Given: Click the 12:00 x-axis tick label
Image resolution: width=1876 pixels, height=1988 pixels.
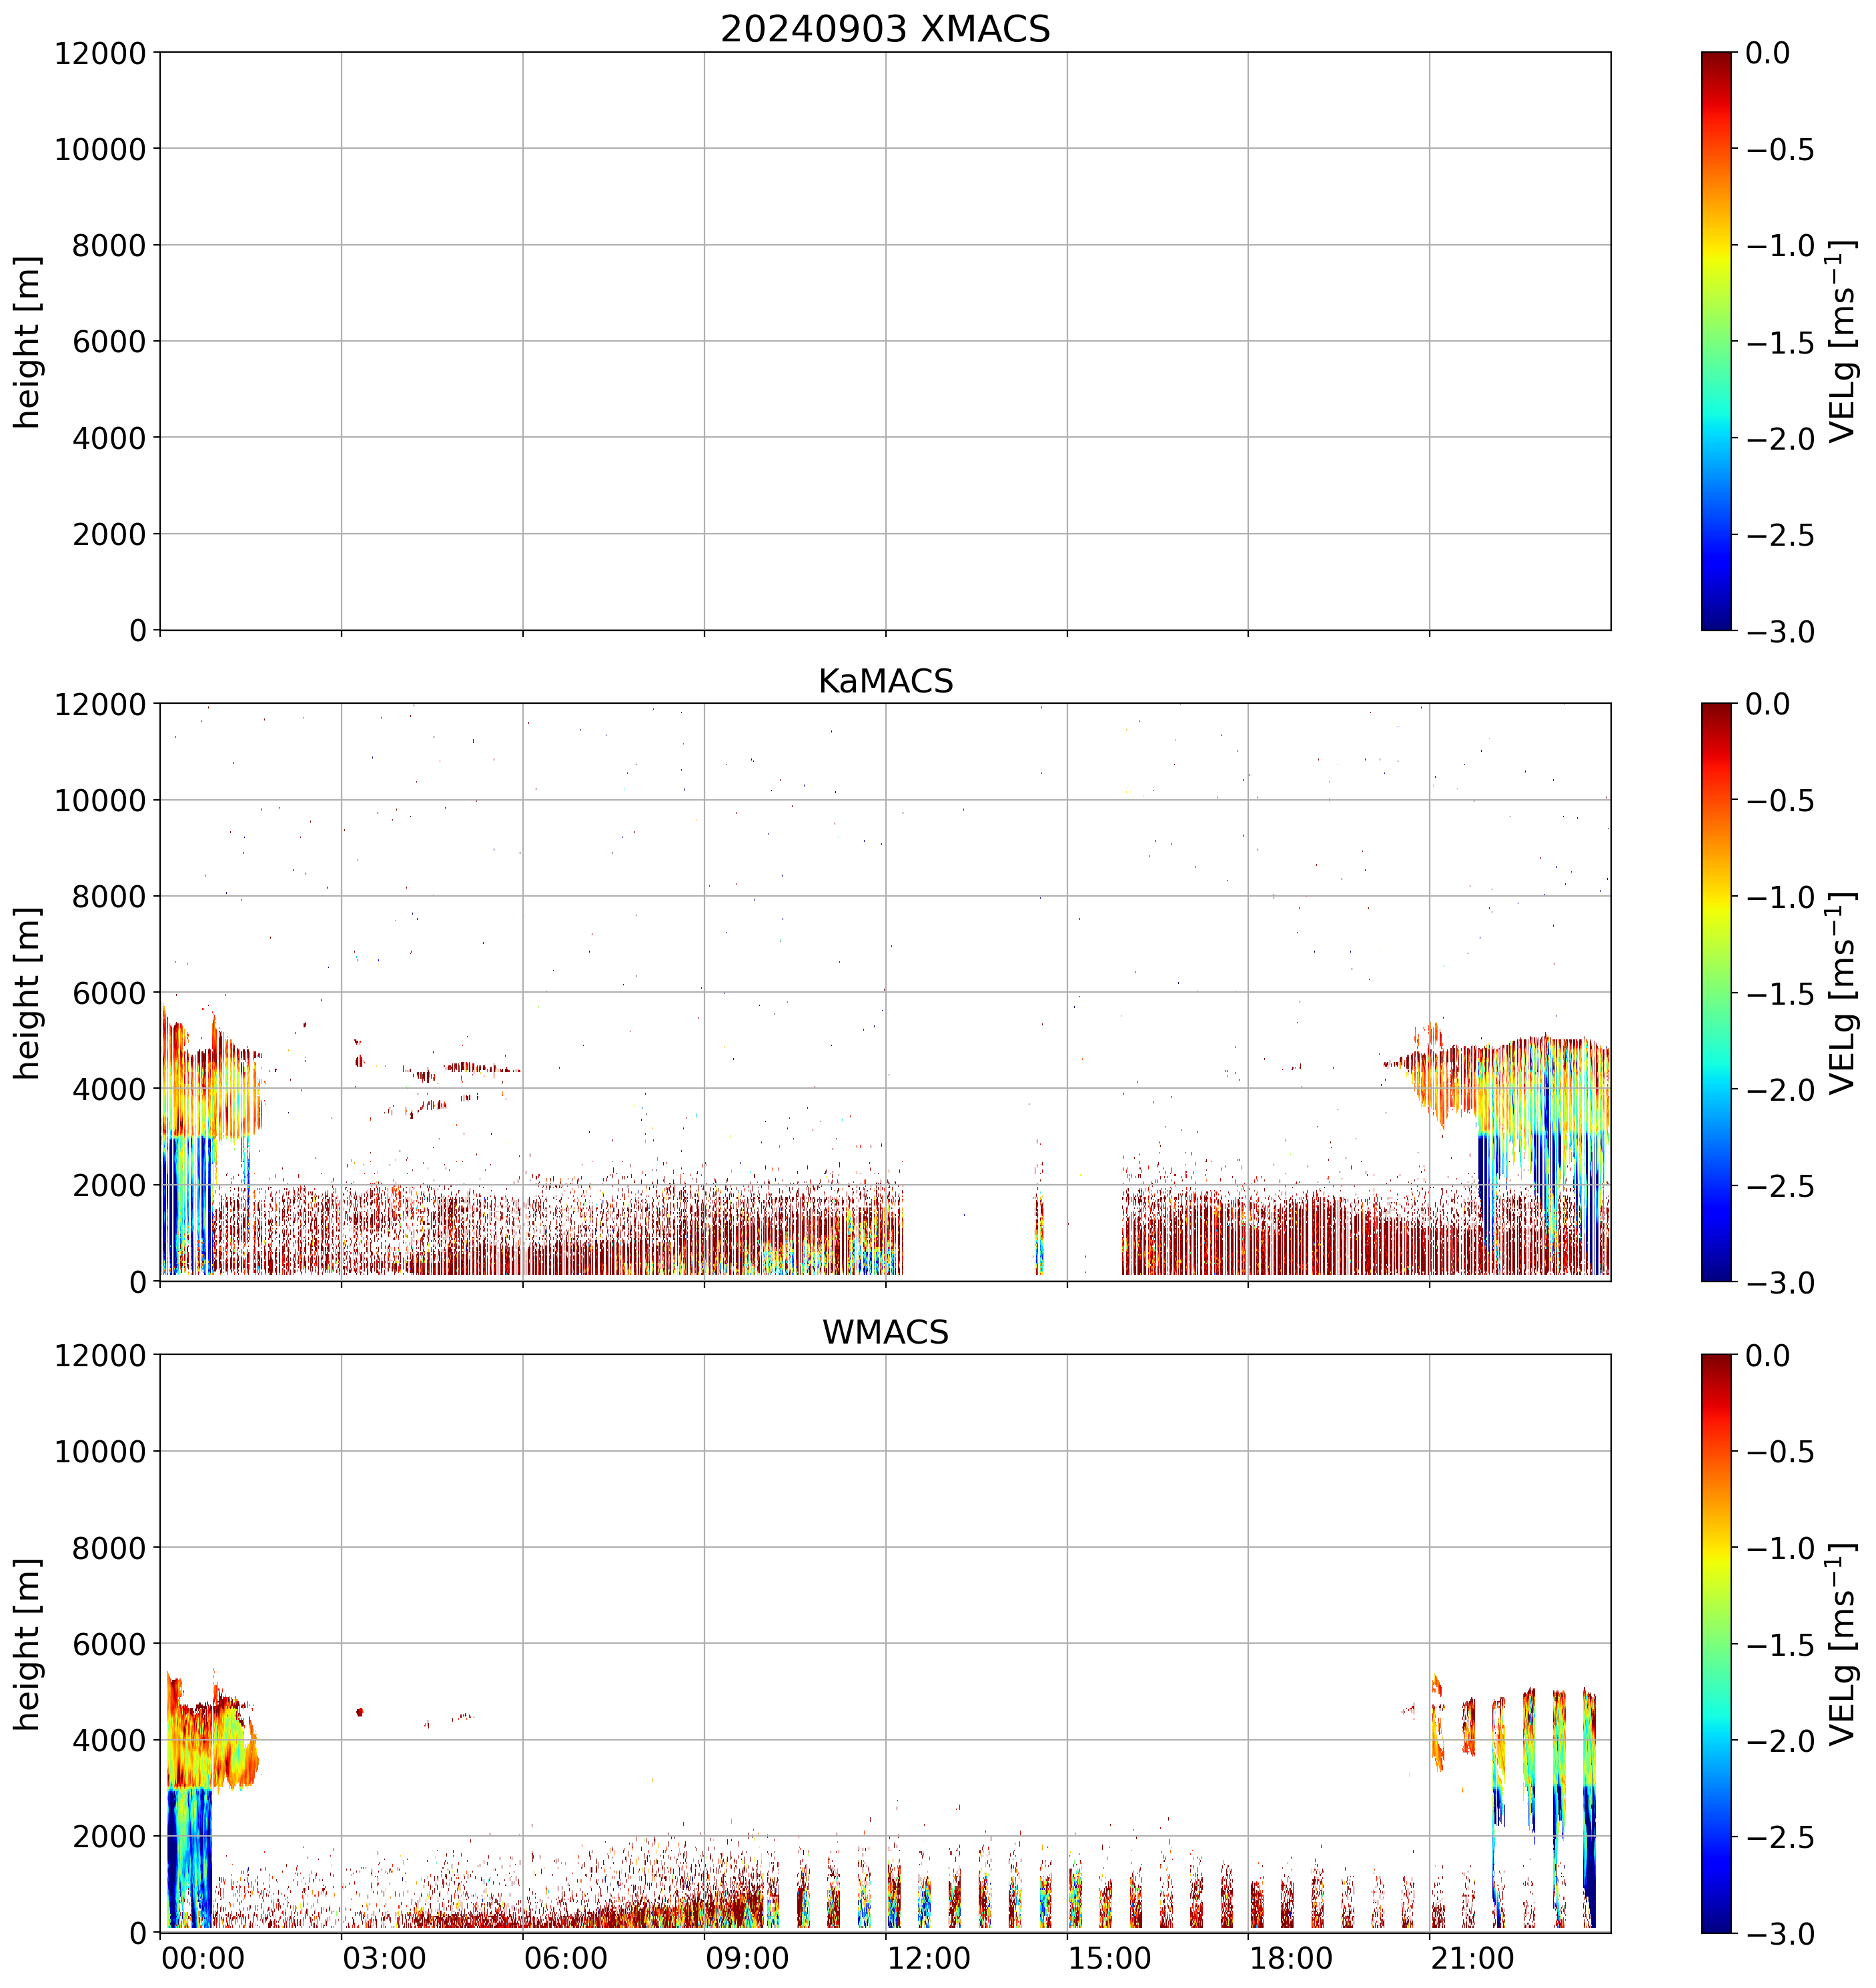Looking at the screenshot, I should (929, 1959).
